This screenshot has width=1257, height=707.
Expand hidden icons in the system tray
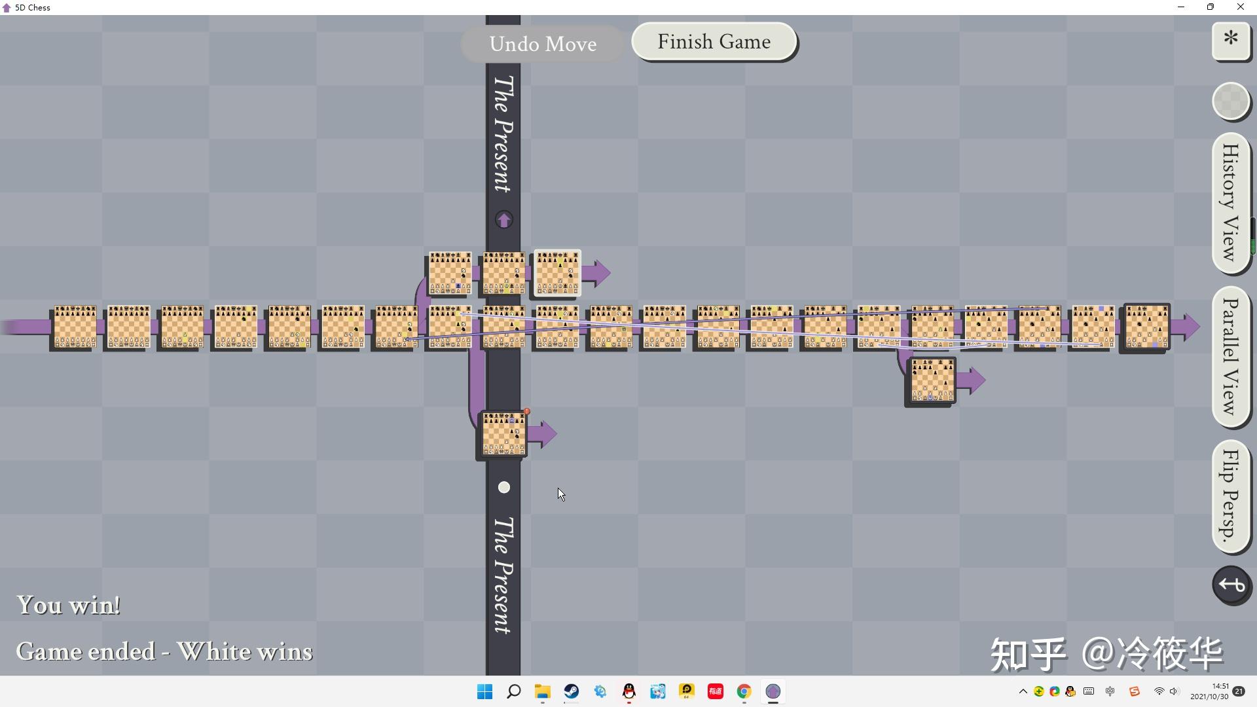click(x=1023, y=692)
